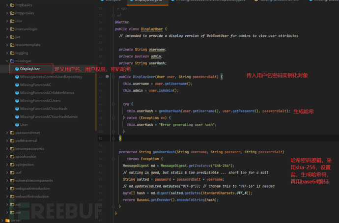Click the MissingFunctionAC class icon
Image resolution: width=339 pixels, height=223 pixels.
17,85
